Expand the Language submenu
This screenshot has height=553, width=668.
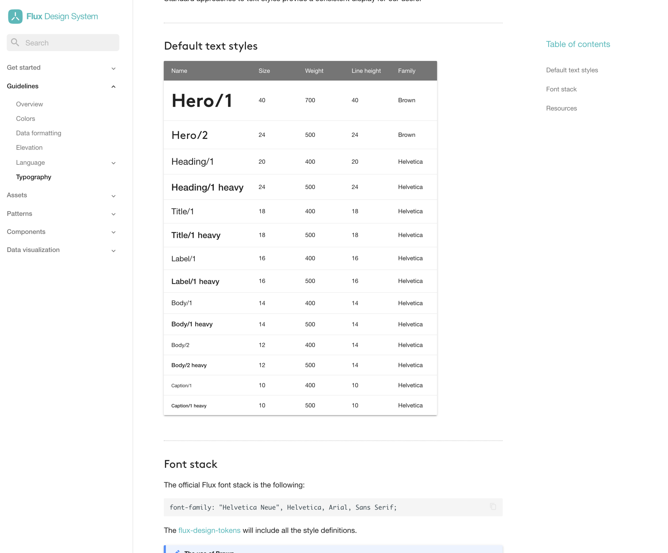[x=113, y=163]
